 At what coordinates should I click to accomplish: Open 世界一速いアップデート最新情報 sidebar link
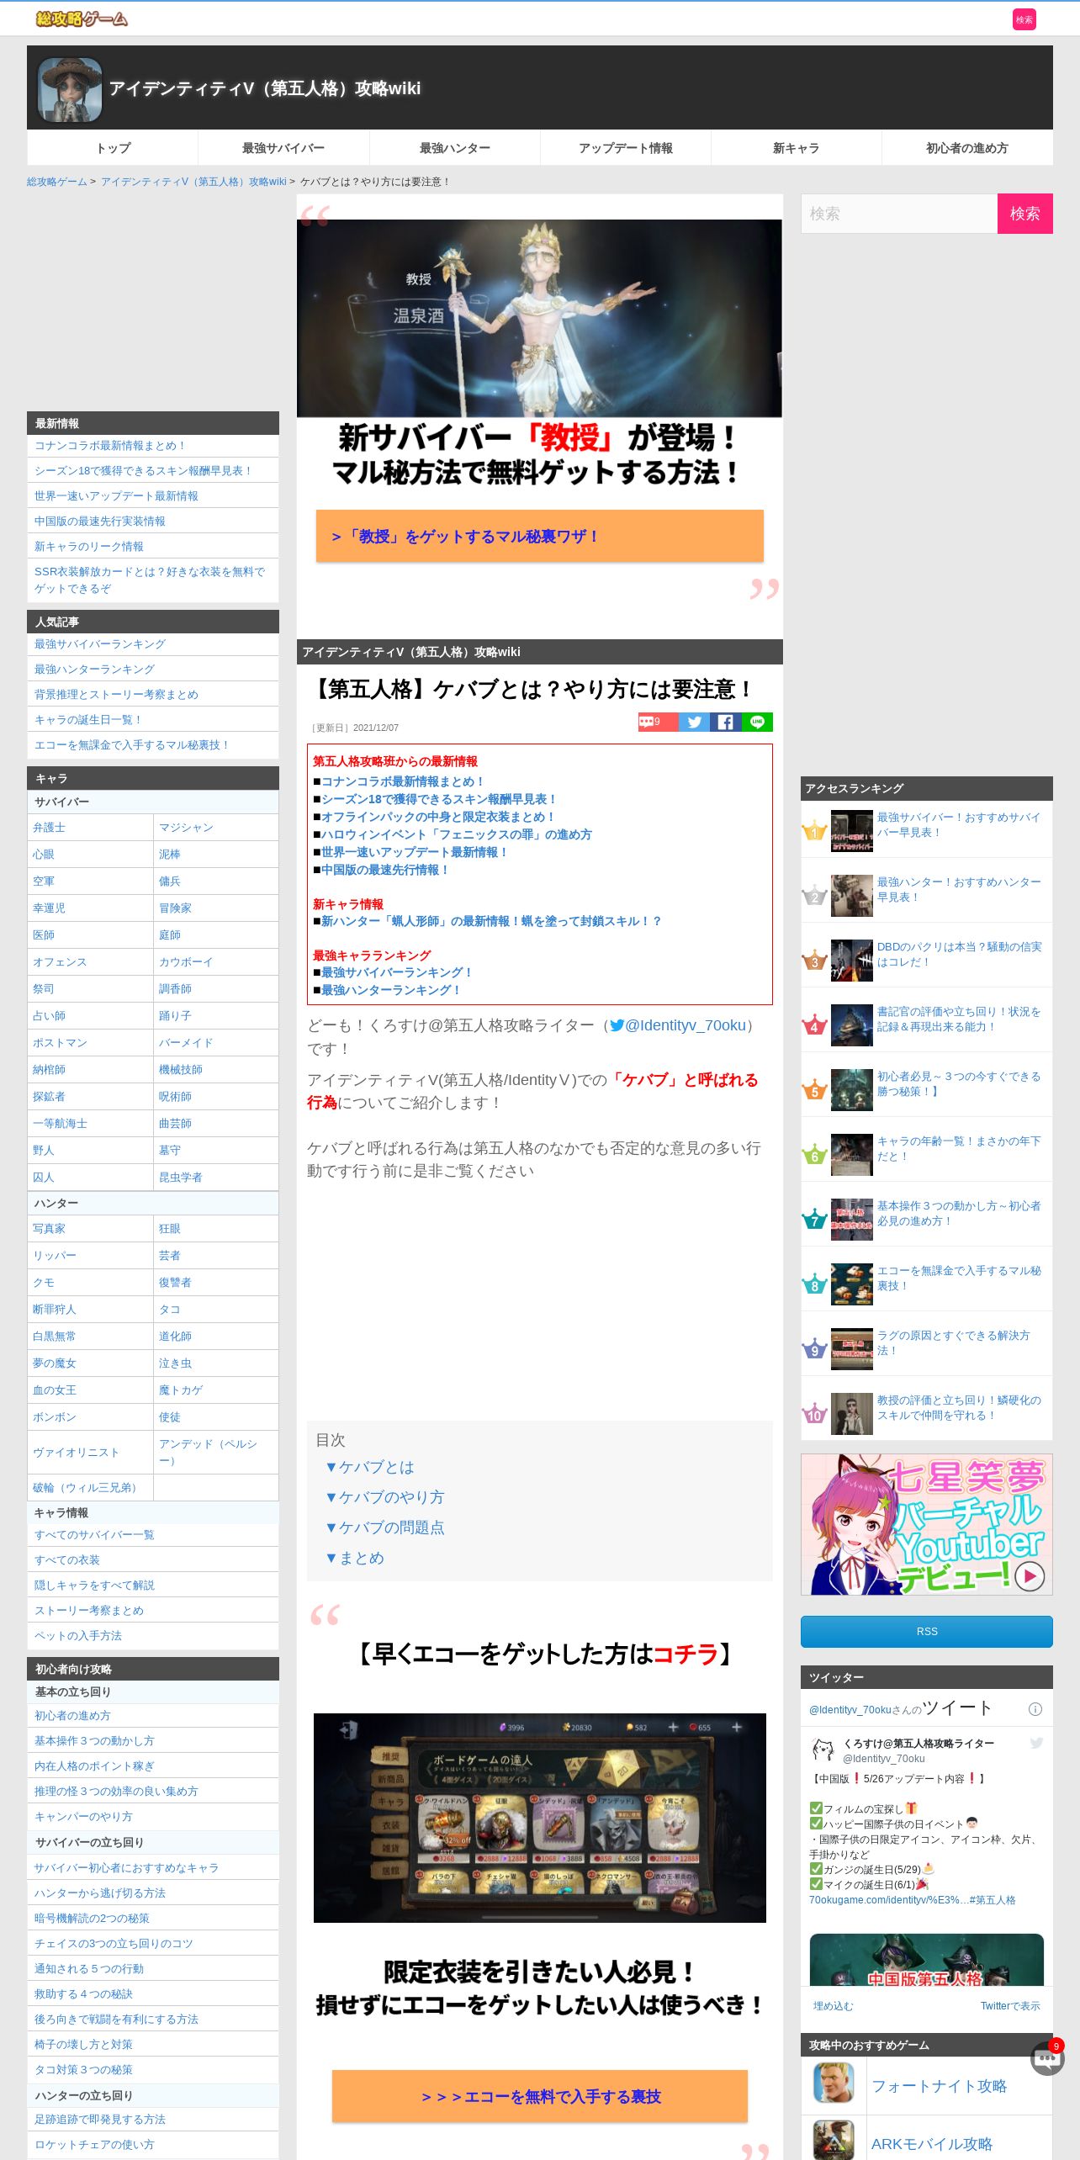pos(116,496)
